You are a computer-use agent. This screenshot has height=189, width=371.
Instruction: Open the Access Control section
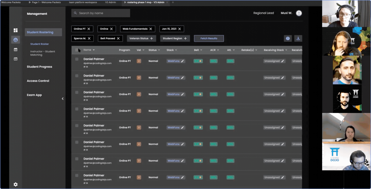pyautogui.click(x=38, y=81)
